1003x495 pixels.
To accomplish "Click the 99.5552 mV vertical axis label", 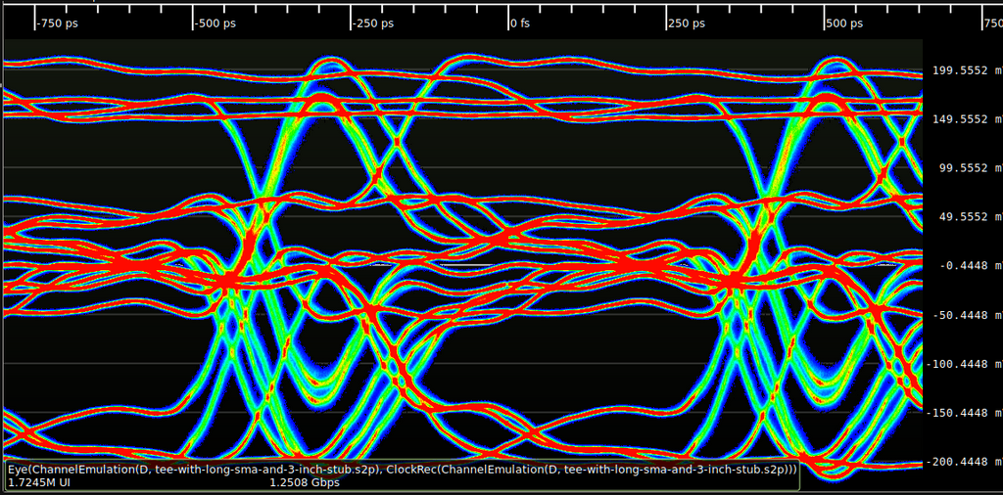I will pyautogui.click(x=967, y=168).
